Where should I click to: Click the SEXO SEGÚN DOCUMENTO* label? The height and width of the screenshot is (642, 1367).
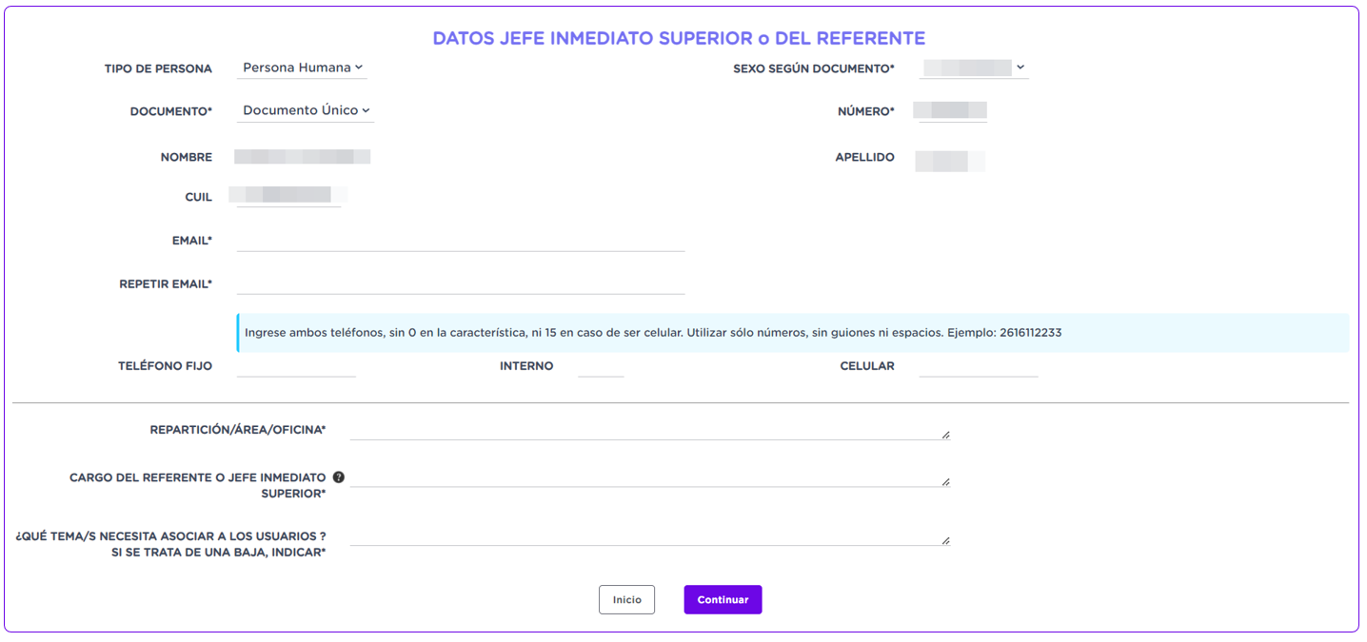[814, 68]
